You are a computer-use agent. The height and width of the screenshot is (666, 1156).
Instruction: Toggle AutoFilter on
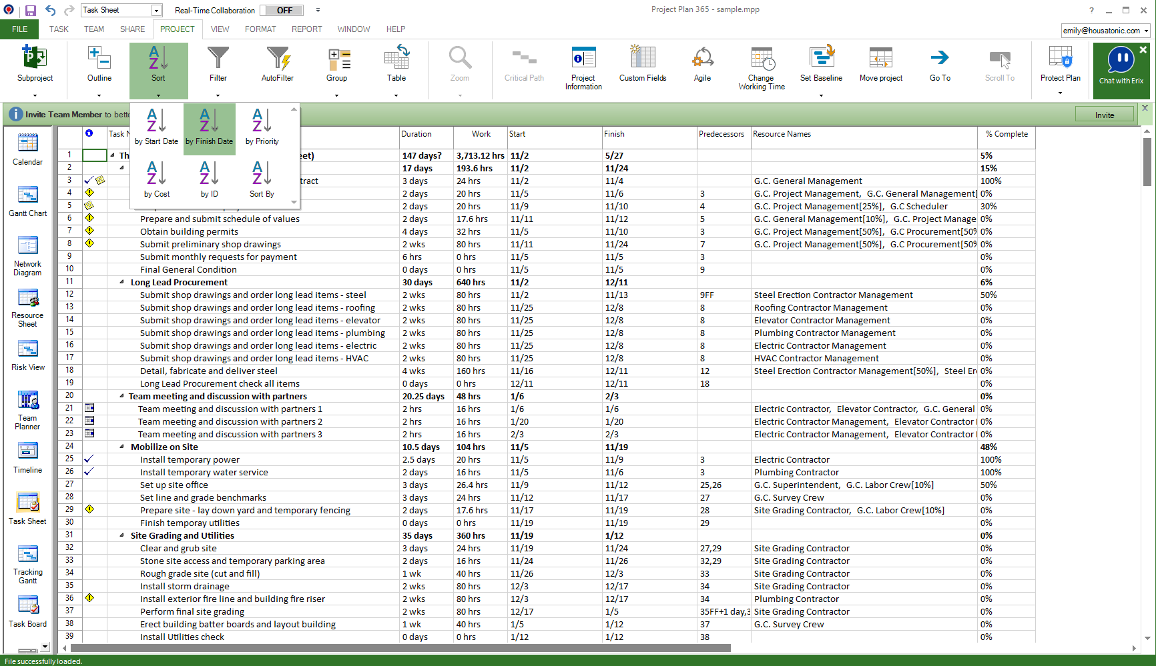pos(278,63)
